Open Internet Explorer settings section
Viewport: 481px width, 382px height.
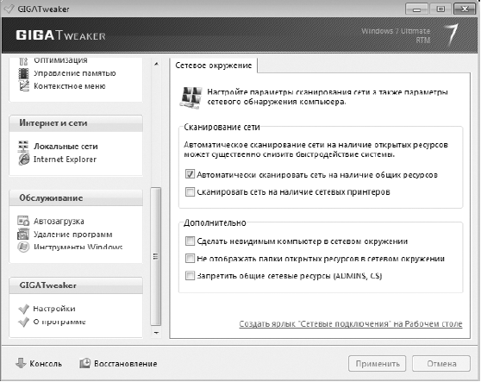pyautogui.click(x=65, y=160)
